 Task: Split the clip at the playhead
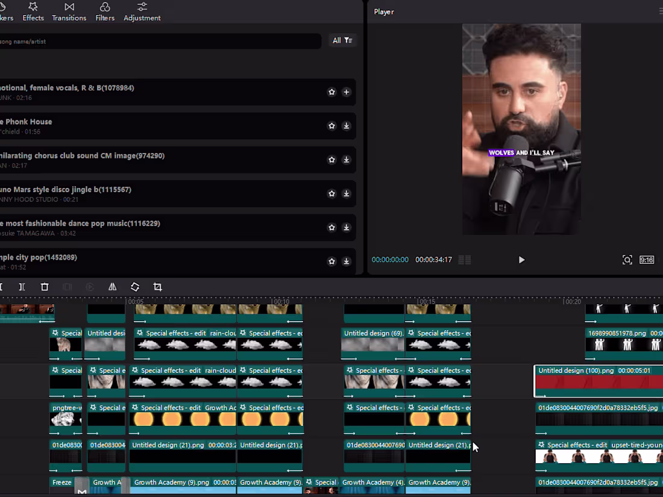coord(22,287)
